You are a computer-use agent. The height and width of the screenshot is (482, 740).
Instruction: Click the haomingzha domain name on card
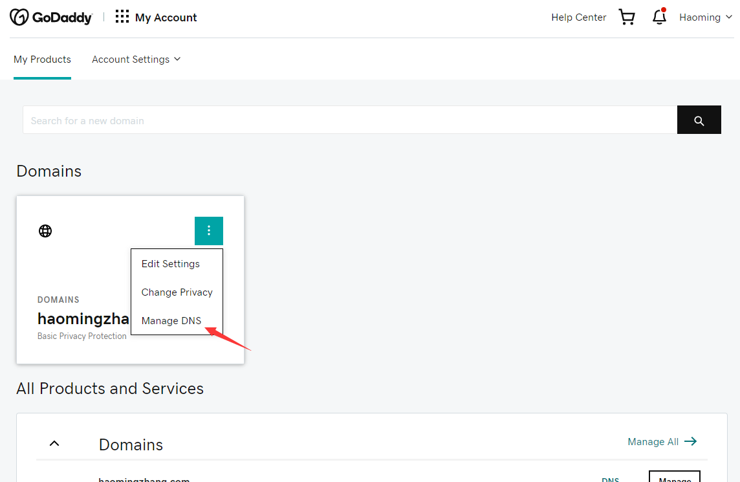[83, 319]
